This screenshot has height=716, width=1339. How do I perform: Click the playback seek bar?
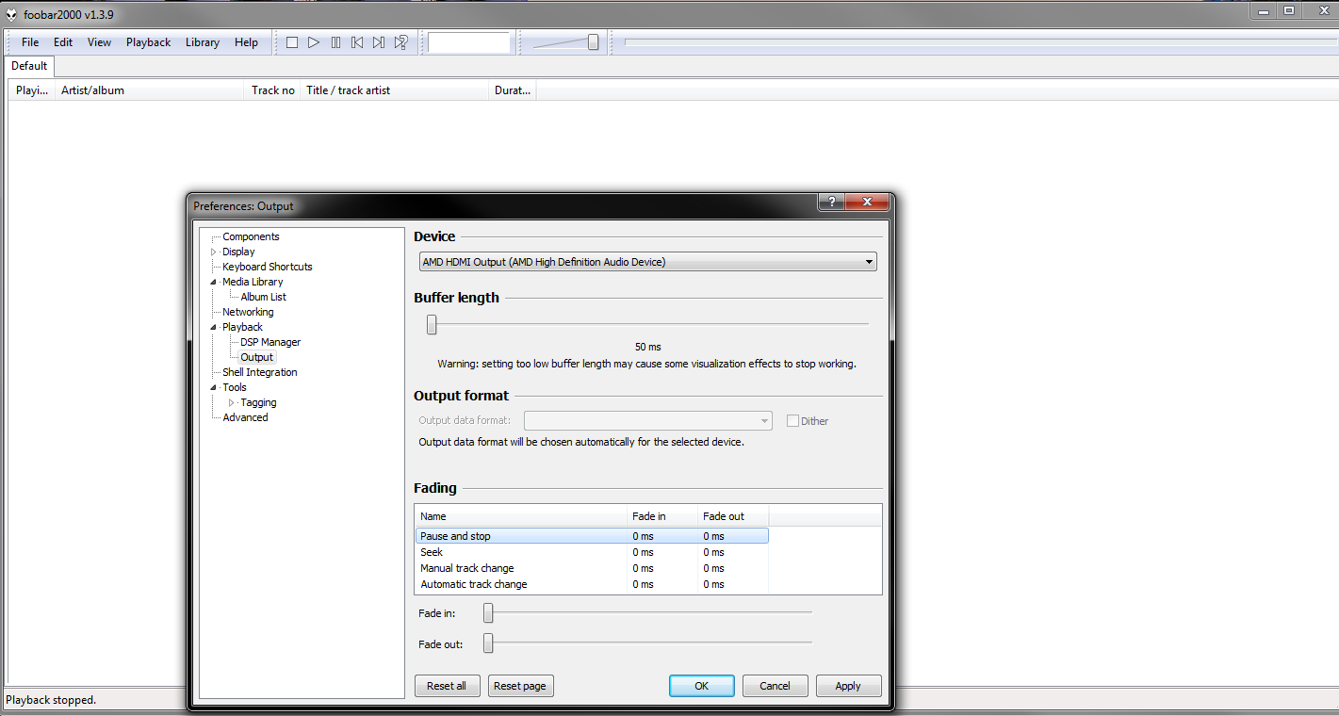pyautogui.click(x=980, y=42)
